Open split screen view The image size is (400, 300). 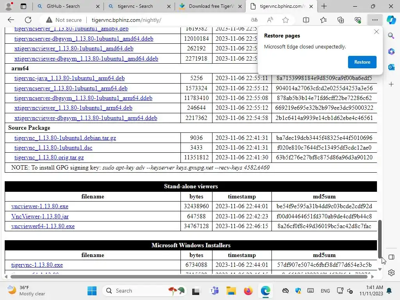(306, 20)
